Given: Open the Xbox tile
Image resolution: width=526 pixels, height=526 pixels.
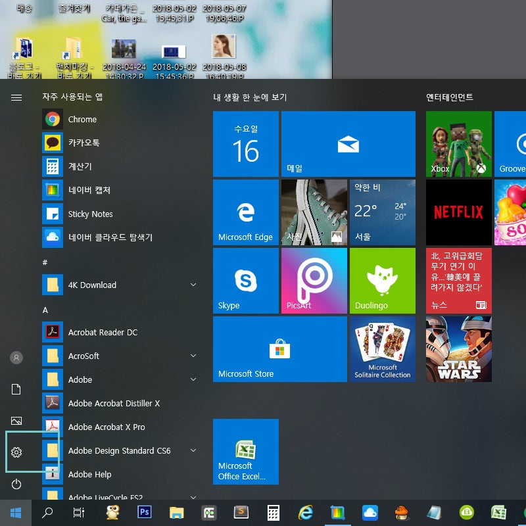Looking at the screenshot, I should (458, 144).
